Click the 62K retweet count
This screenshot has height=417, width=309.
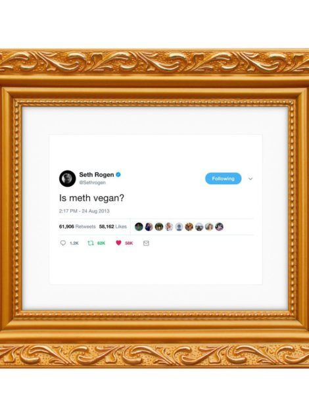(x=101, y=243)
